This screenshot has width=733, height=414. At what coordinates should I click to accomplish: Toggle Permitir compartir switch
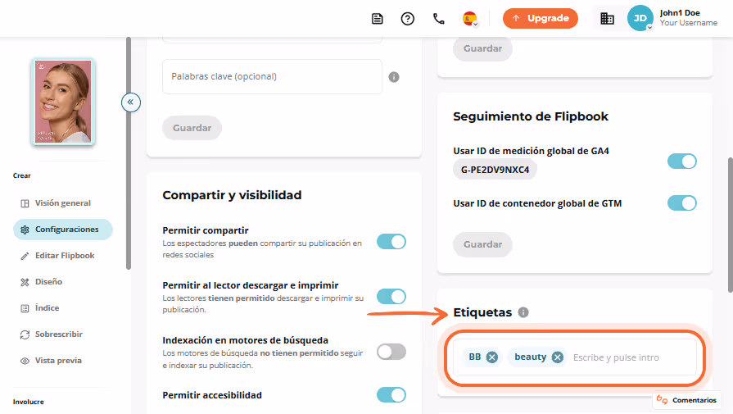[391, 242]
